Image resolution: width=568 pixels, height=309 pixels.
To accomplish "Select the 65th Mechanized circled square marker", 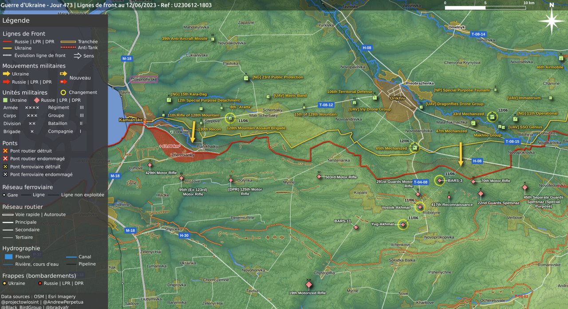I will pyautogui.click(x=414, y=147).
